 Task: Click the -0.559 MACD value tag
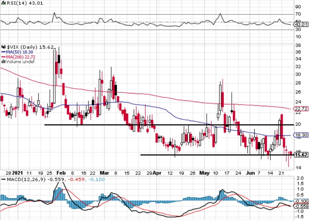click(301, 206)
